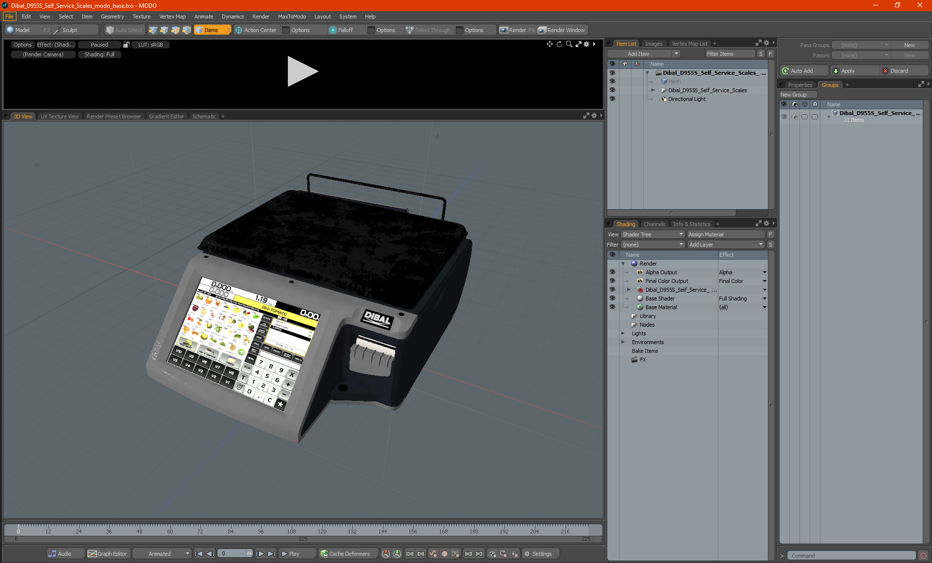Go to the first frame
Viewport: 932px width, 563px height.
[x=199, y=554]
